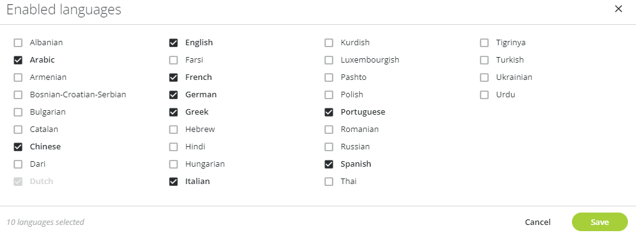Tick the Ukrainian language

pyautogui.click(x=484, y=77)
